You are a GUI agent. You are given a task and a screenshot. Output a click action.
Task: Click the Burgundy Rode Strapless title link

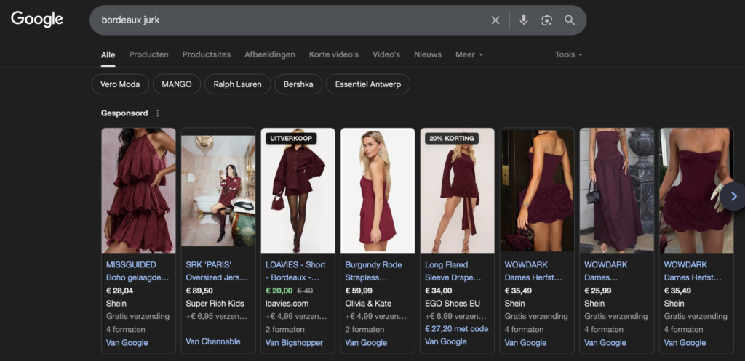(x=373, y=271)
